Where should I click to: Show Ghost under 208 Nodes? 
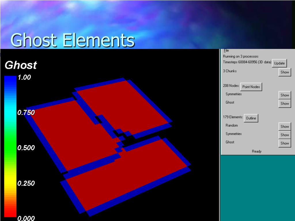point(285,104)
